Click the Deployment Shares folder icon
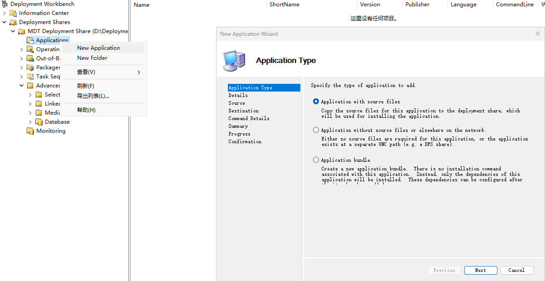Viewport: 545px width, 281px height. pyautogui.click(x=13, y=22)
